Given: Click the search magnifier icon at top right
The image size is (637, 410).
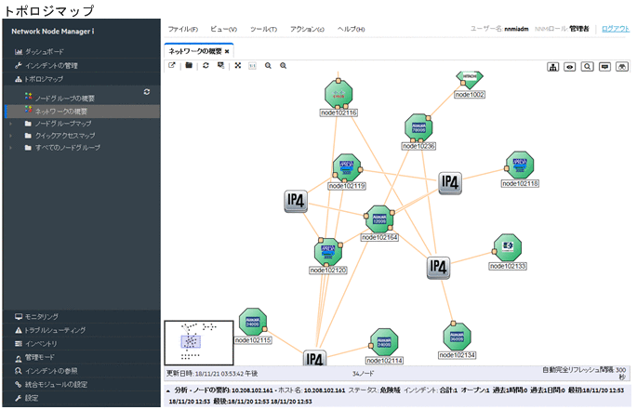Looking at the screenshot, I should click(588, 67).
